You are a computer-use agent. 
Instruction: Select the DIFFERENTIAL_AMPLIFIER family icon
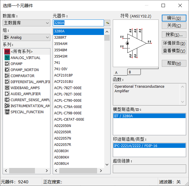point(7,82)
